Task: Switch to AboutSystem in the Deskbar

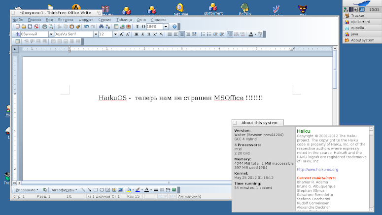Action: click(x=362, y=40)
